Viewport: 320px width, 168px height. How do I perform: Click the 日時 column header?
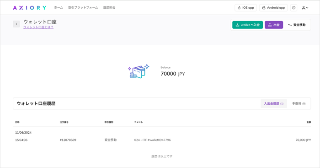(x=17, y=122)
